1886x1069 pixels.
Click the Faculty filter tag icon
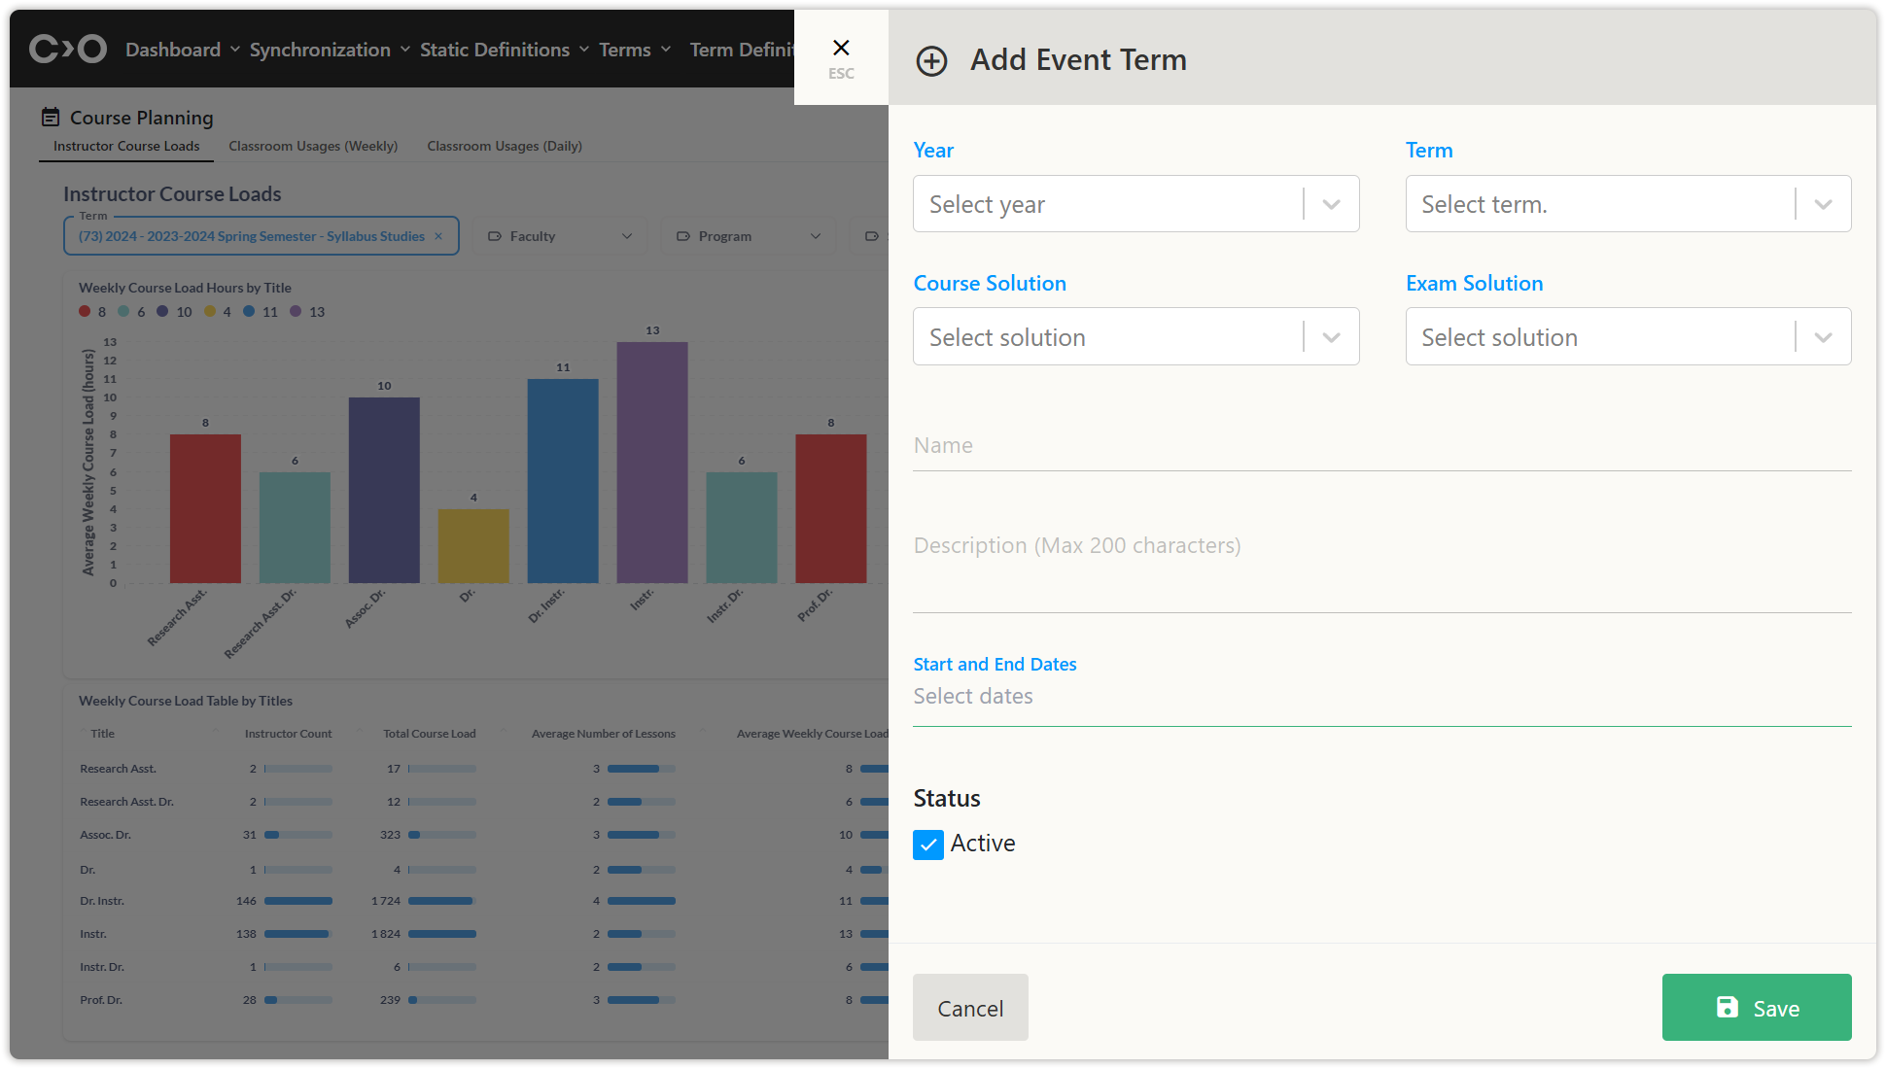pos(495,236)
